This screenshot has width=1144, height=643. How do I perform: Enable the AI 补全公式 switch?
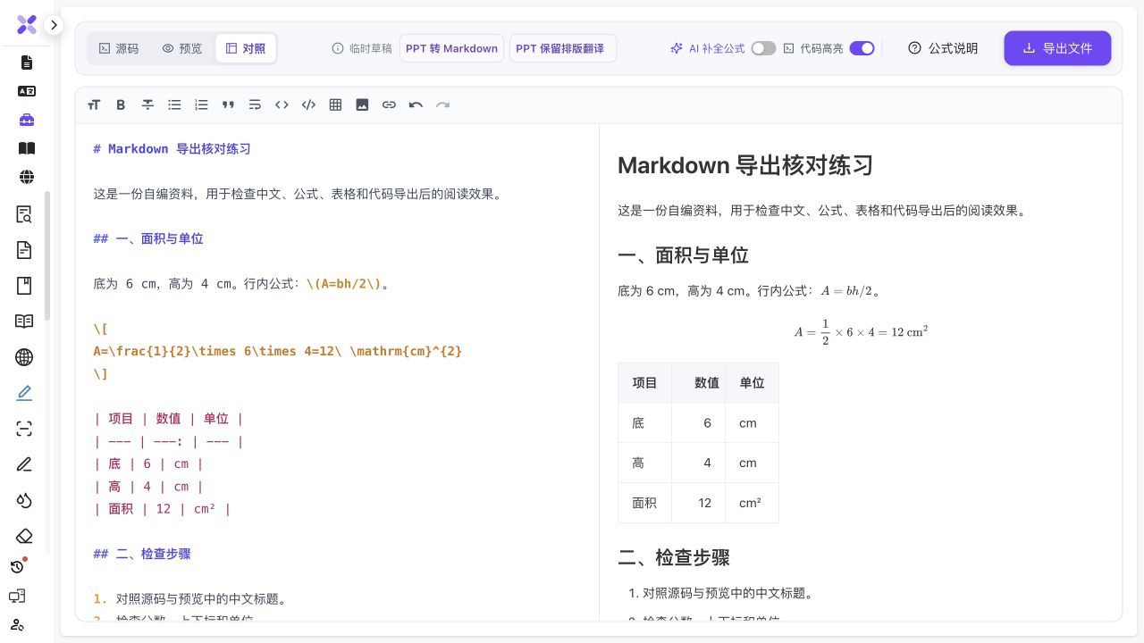click(x=763, y=48)
